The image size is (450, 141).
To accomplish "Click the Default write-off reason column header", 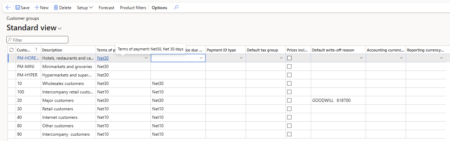I will (x=338, y=50).
